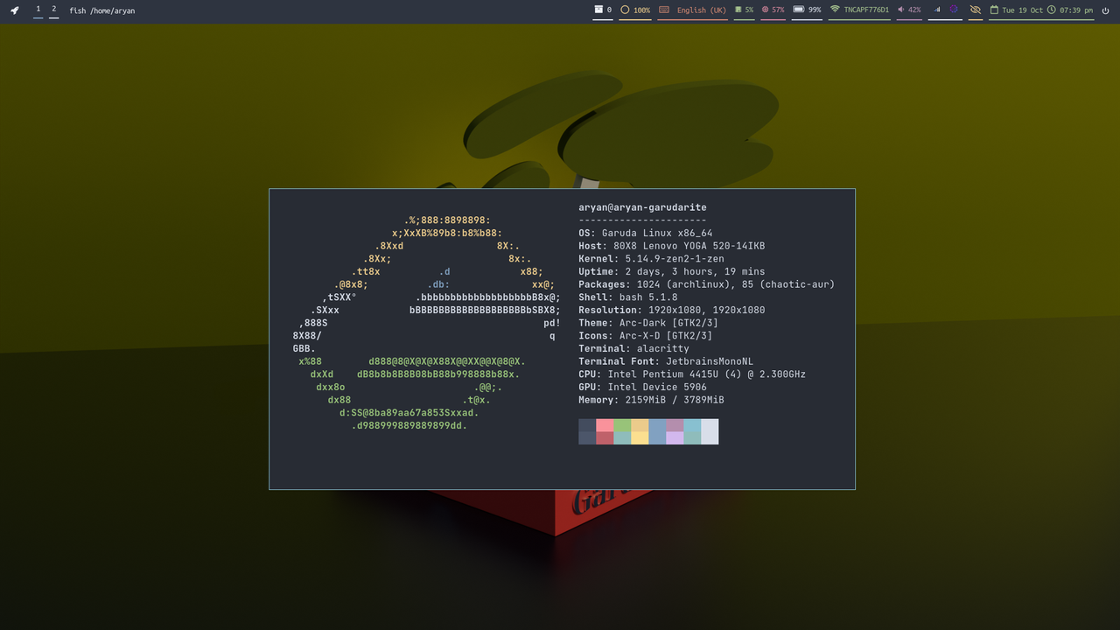Viewport: 1120px width, 630px height.
Task: Click the top-row green palette block
Action: [x=622, y=425]
